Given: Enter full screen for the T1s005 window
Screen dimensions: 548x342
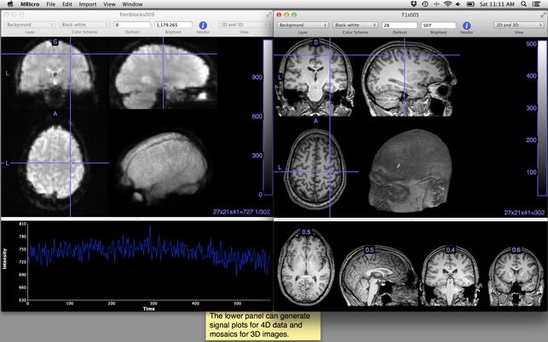Looking at the screenshot, I should (542, 14).
